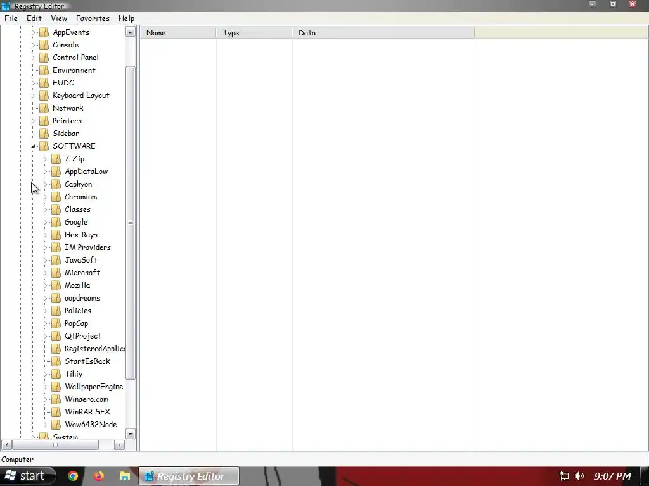Select the Winaero.com key
The image size is (649, 486).
pyautogui.click(x=86, y=399)
